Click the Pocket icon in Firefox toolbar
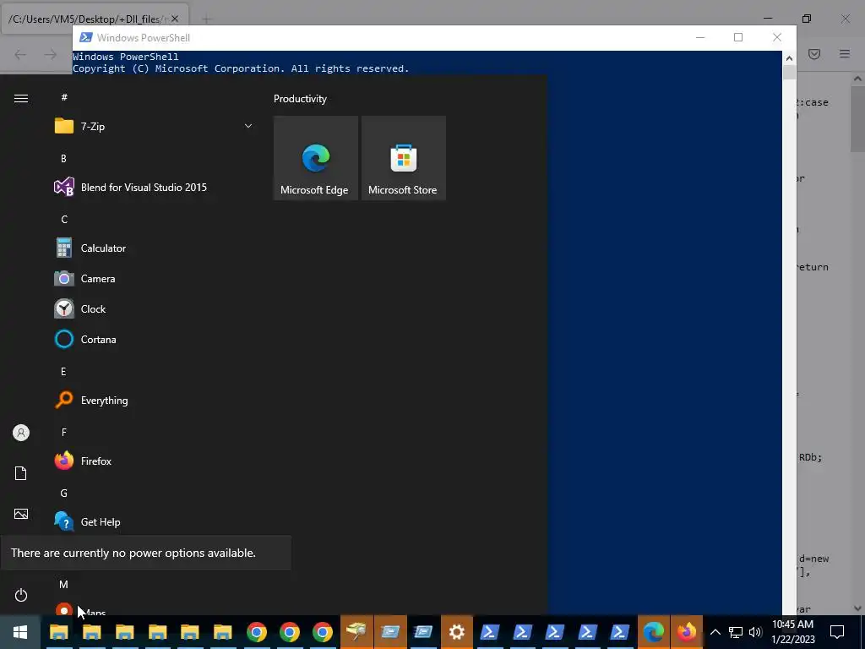865x649 pixels. pos(814,54)
